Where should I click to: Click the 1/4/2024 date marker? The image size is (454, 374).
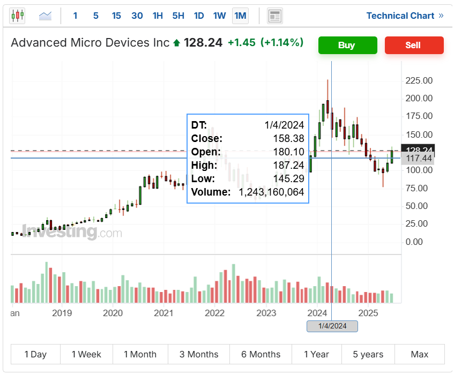point(332,326)
